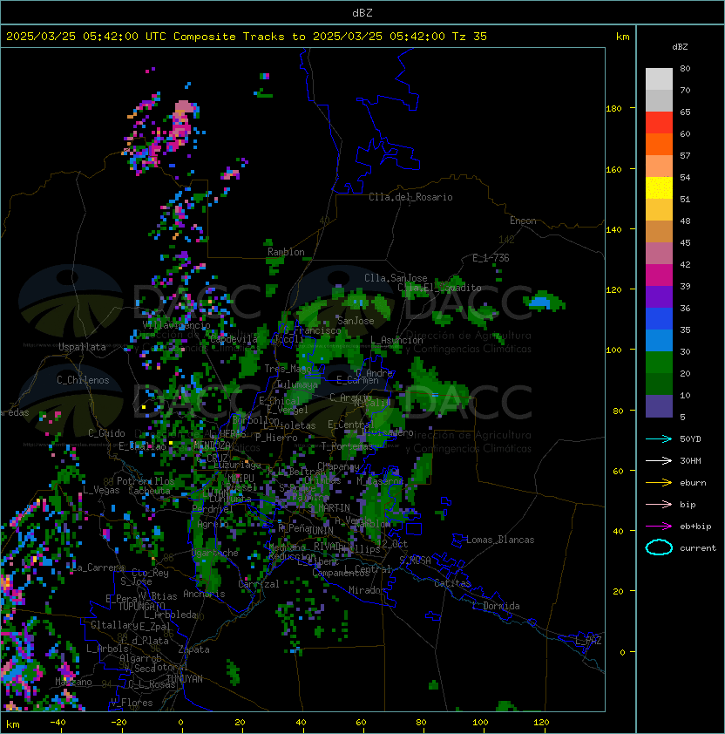This screenshot has height=734, width=725.
Task: Click the blue echo cell east of Clla.El_Cuadito
Action: pyautogui.click(x=539, y=302)
